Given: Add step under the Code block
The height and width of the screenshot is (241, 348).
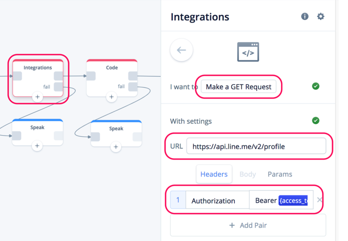Looking at the screenshot, I should (x=112, y=97).
